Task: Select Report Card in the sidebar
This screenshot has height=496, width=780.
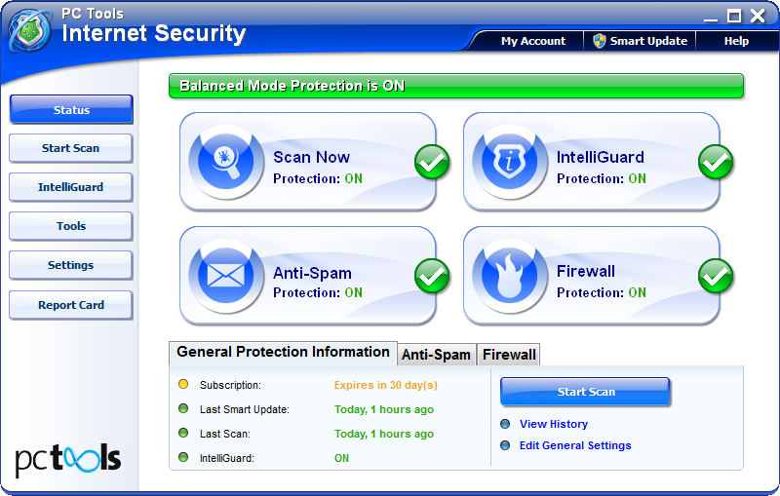Action: coord(71,305)
